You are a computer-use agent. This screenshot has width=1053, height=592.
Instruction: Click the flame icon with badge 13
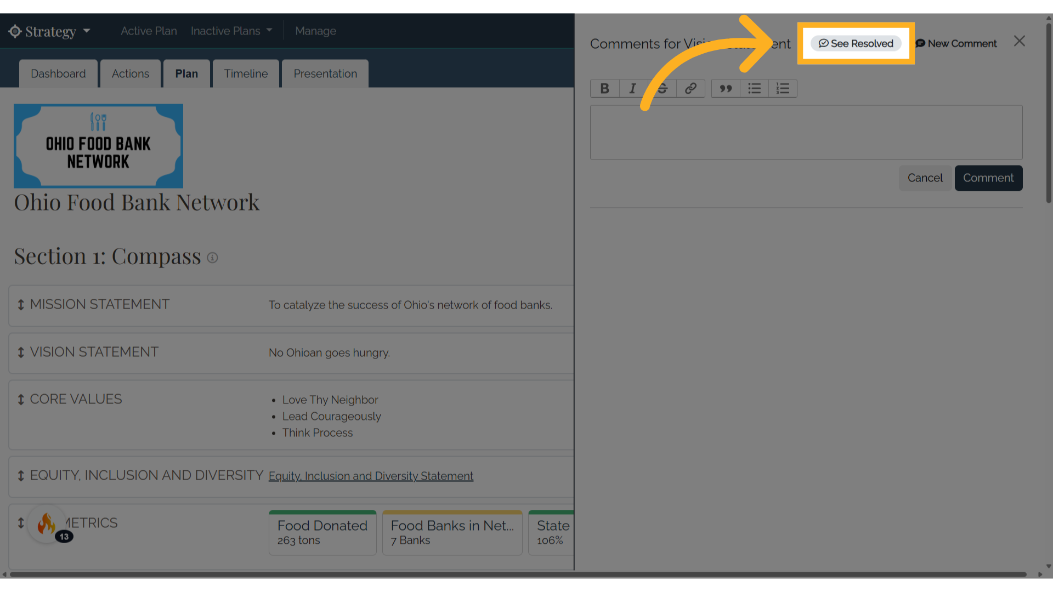(48, 525)
